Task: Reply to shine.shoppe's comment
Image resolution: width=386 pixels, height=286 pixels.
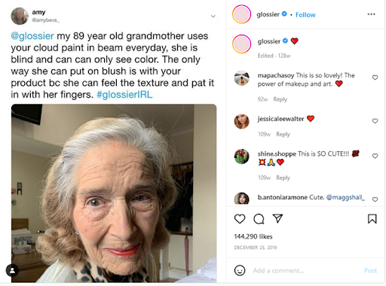Action: point(283,178)
